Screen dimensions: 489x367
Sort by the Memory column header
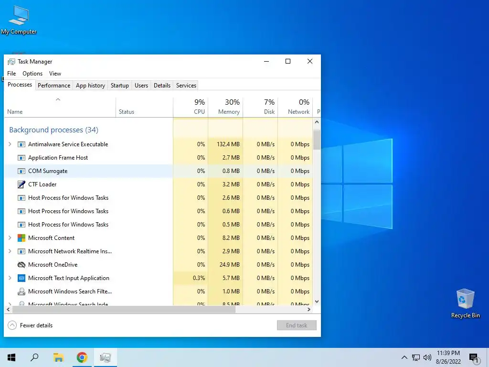coord(225,107)
